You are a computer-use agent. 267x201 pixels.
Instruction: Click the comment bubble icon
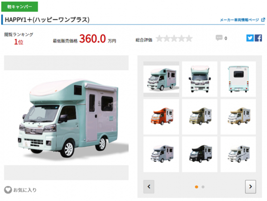[x=219, y=38]
